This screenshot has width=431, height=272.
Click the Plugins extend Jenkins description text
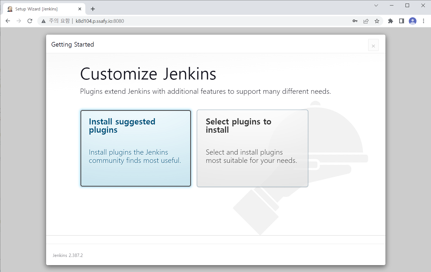[205, 92]
